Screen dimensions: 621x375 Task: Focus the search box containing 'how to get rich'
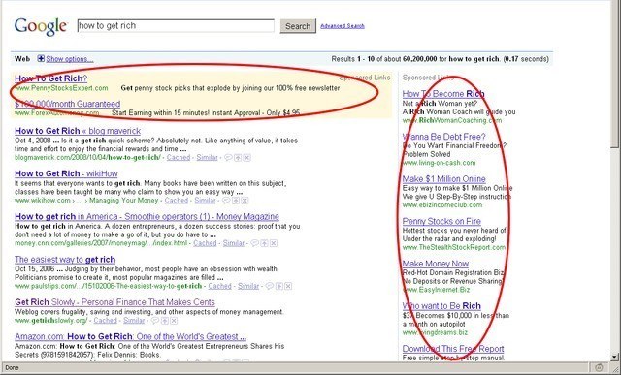point(176,26)
